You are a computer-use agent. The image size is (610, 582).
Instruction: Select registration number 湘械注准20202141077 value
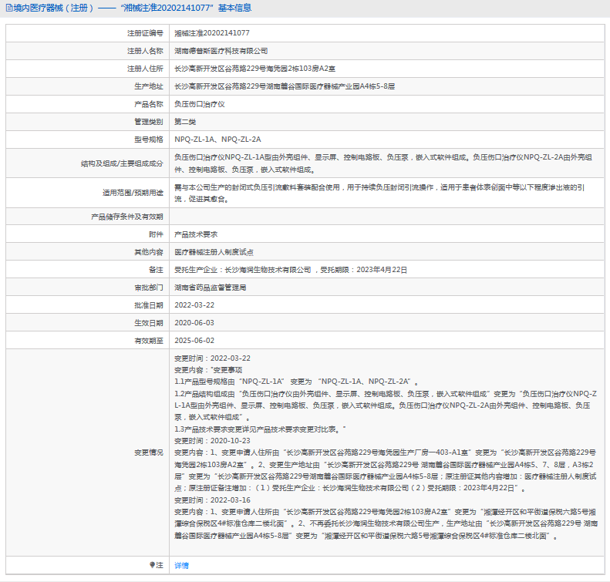point(212,33)
